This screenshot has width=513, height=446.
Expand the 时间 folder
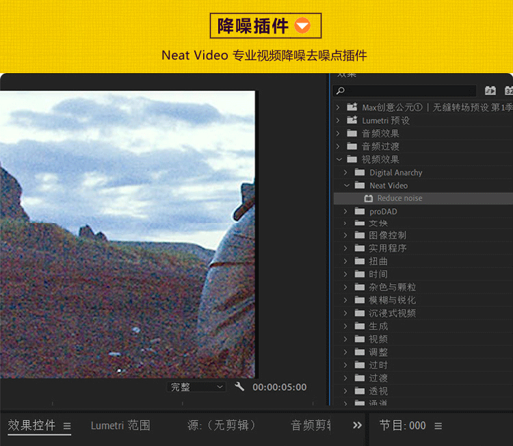(345, 274)
